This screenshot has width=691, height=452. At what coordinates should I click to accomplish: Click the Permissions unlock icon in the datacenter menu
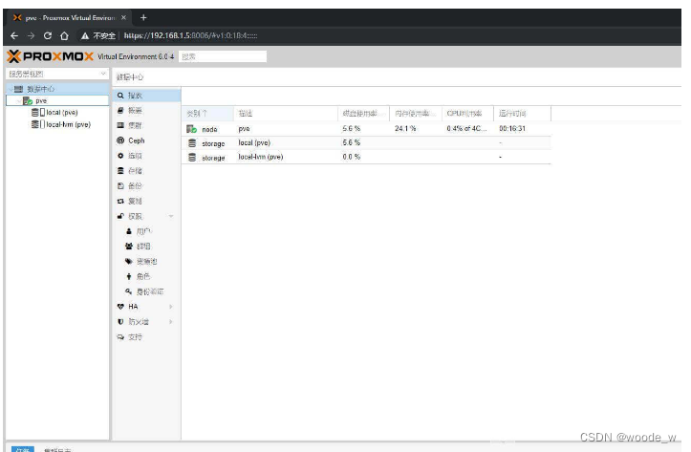pyautogui.click(x=120, y=216)
